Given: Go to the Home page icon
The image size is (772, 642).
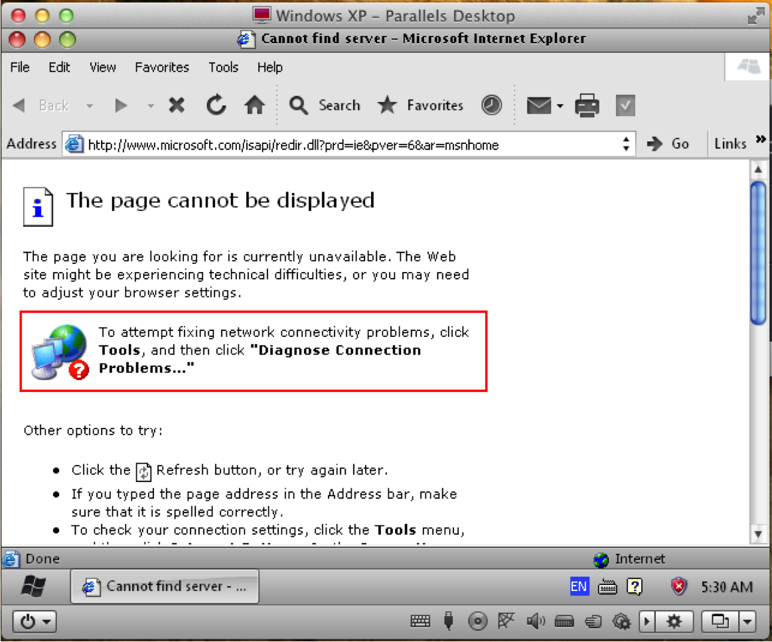Looking at the screenshot, I should click(x=254, y=105).
